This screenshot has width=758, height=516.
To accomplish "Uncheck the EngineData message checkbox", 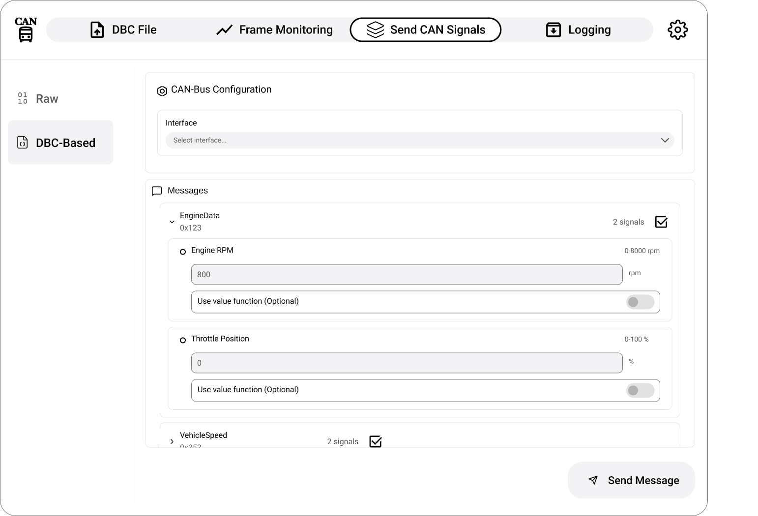I will tap(661, 222).
